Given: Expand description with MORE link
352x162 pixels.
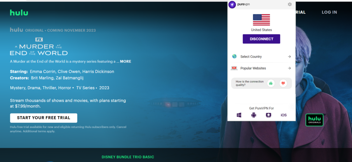Looking at the screenshot, I should [125, 62].
